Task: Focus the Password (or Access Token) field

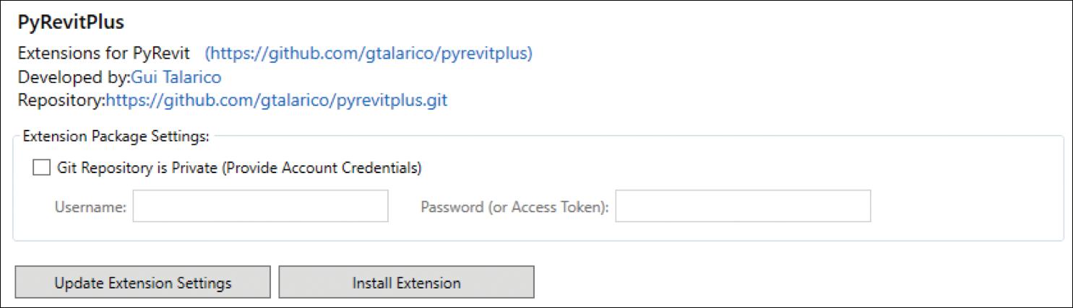Action: pos(743,206)
